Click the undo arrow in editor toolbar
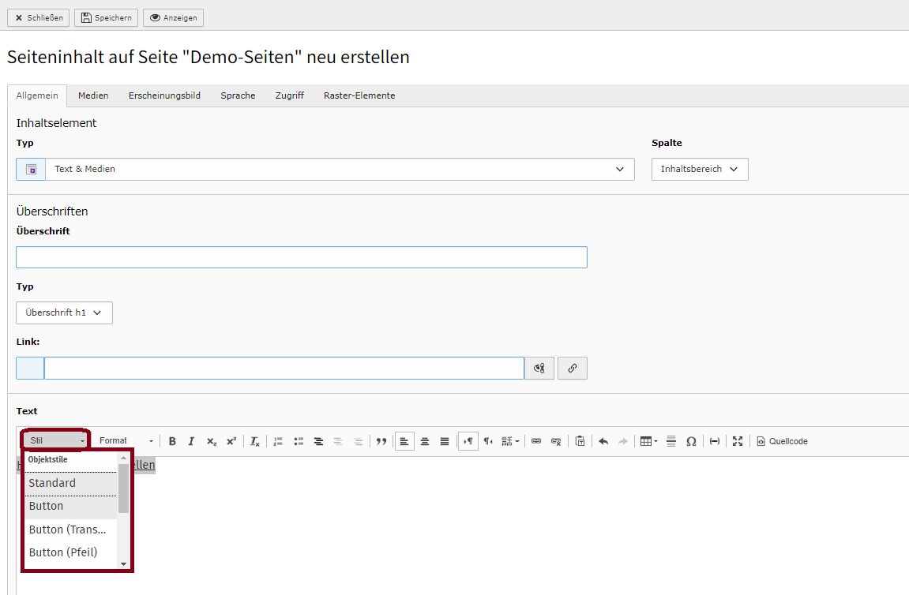The width and height of the screenshot is (909, 595). (x=603, y=441)
